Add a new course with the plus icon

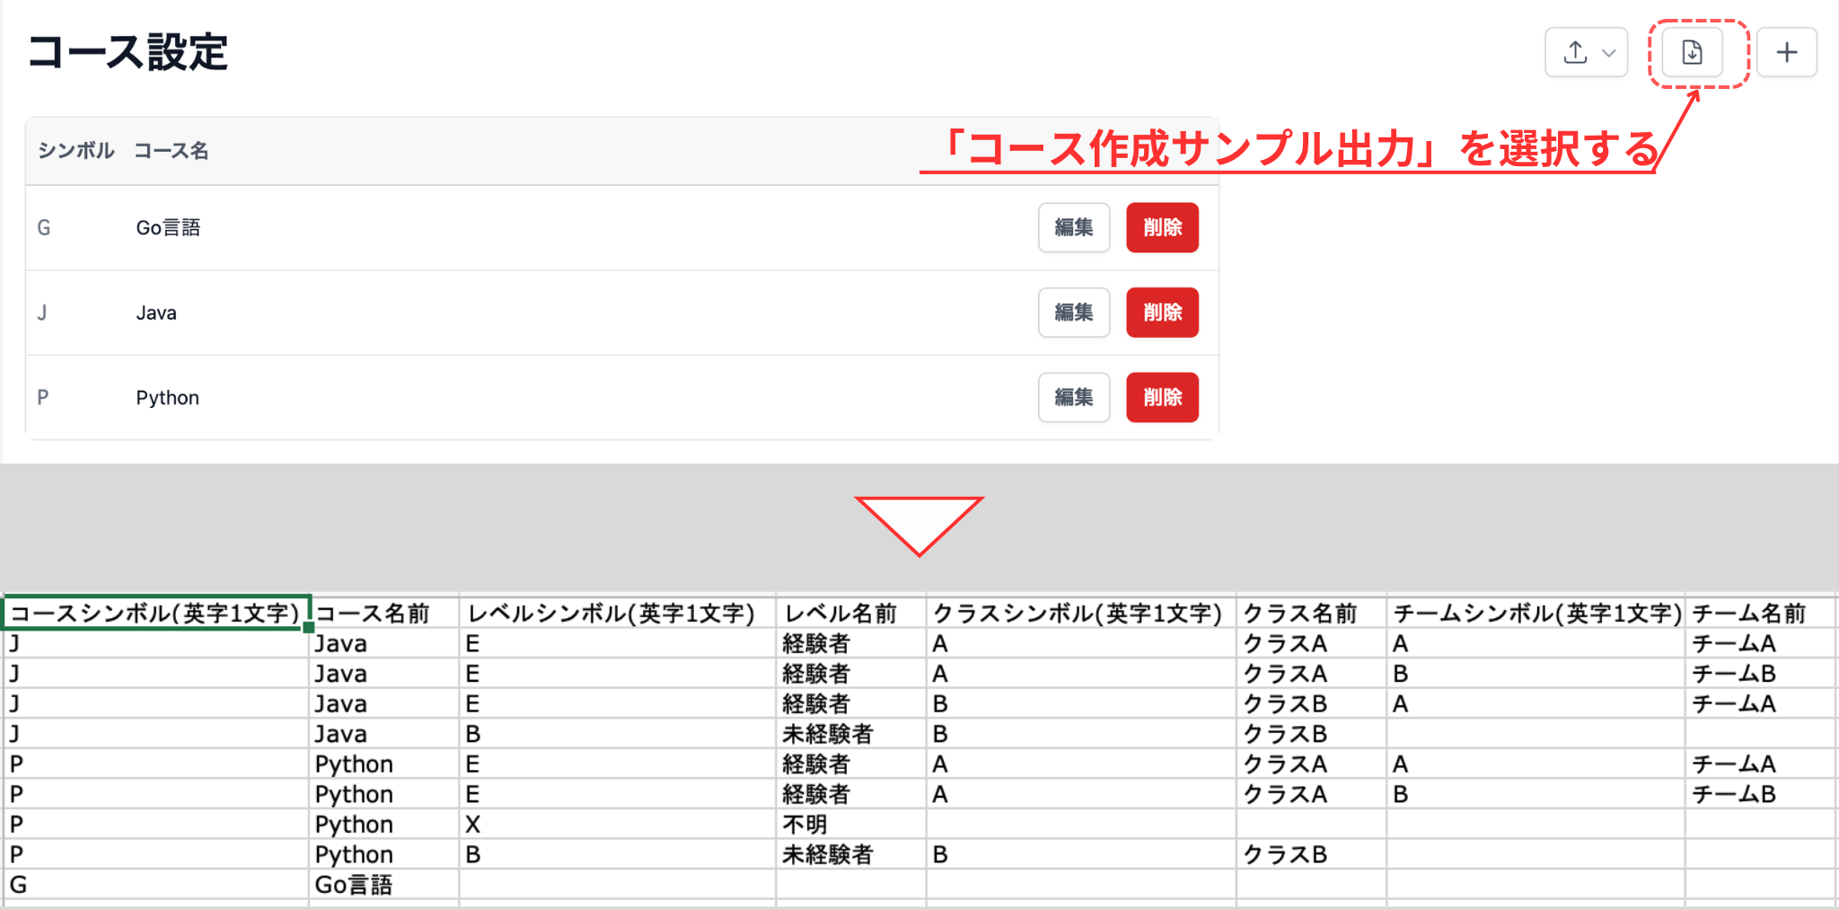[x=1786, y=51]
